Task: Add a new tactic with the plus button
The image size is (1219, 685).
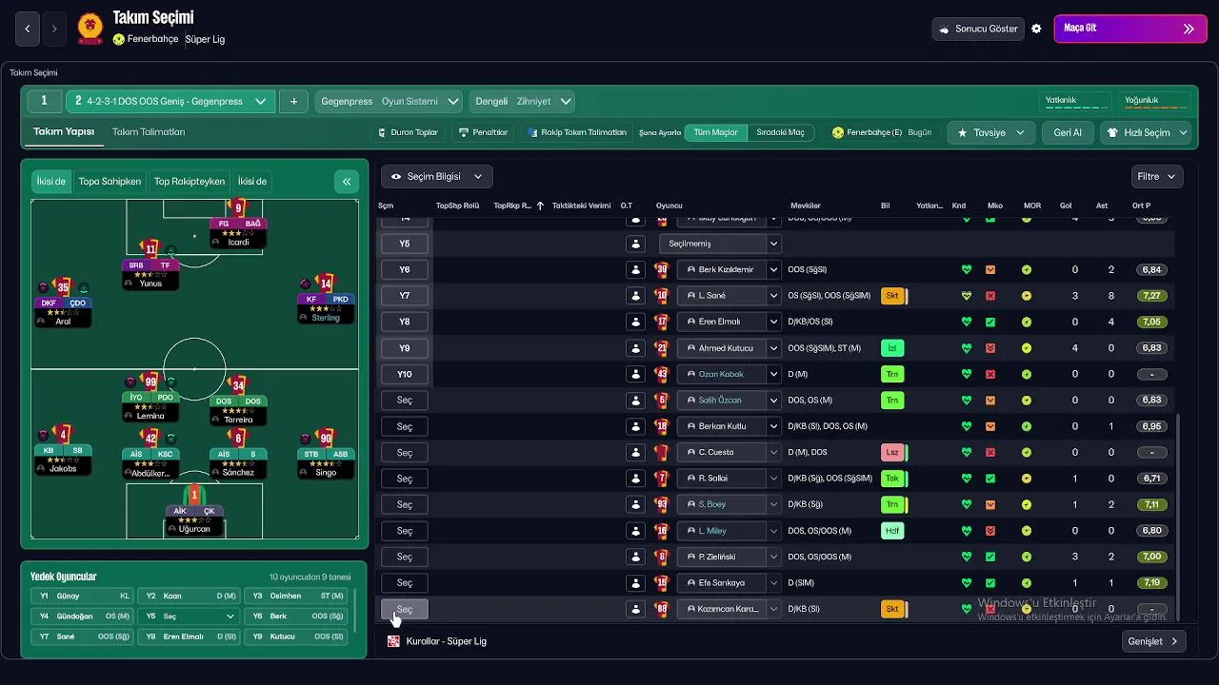Action: pyautogui.click(x=293, y=101)
